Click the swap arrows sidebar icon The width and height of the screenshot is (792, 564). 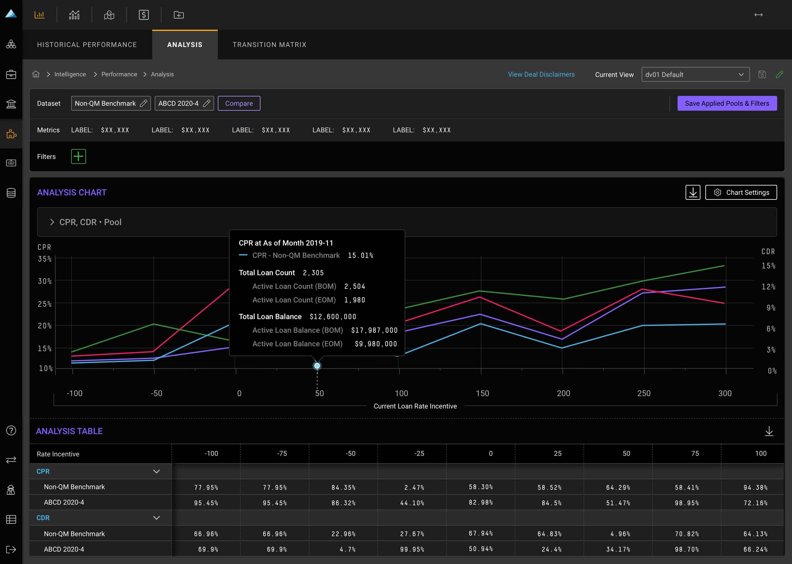[11, 460]
